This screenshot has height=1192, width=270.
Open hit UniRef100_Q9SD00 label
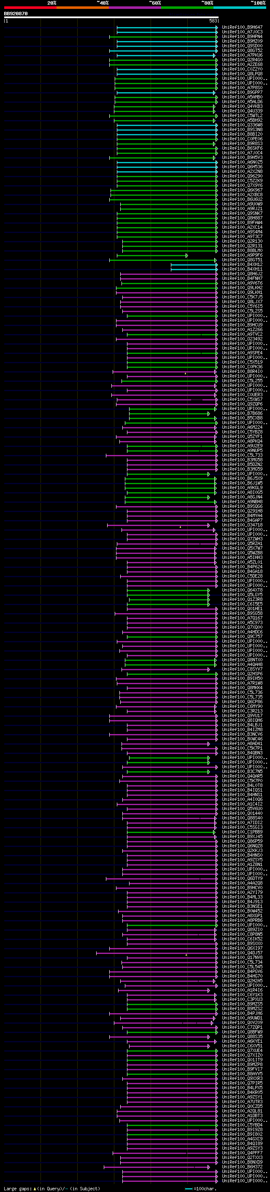pyautogui.click(x=242, y=46)
